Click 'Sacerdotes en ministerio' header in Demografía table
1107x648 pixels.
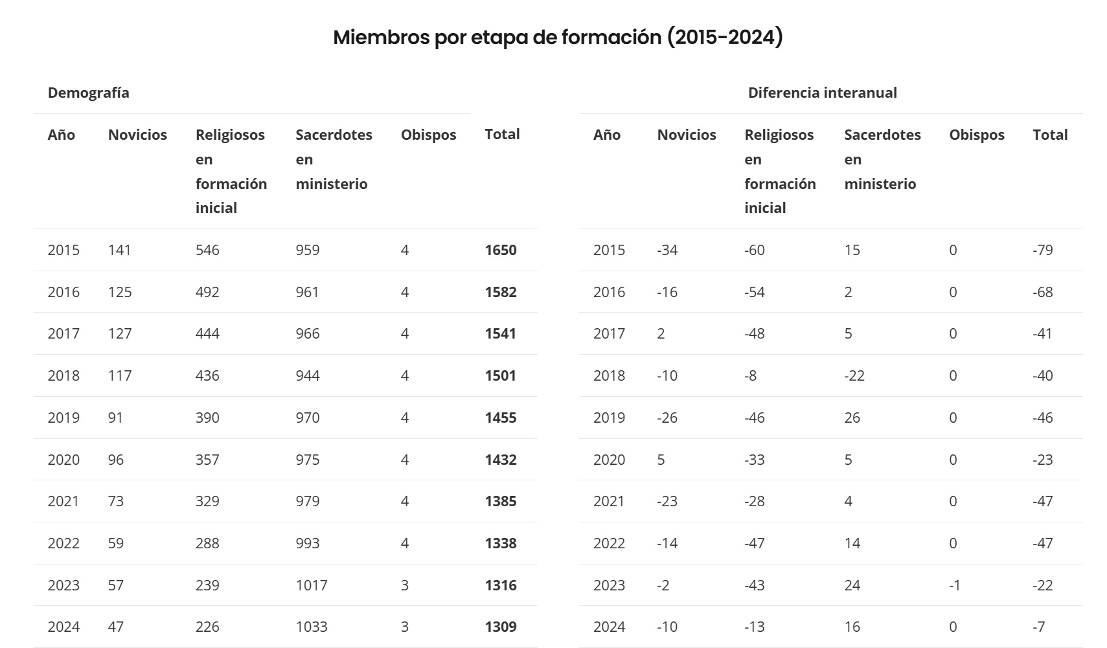tap(334, 159)
